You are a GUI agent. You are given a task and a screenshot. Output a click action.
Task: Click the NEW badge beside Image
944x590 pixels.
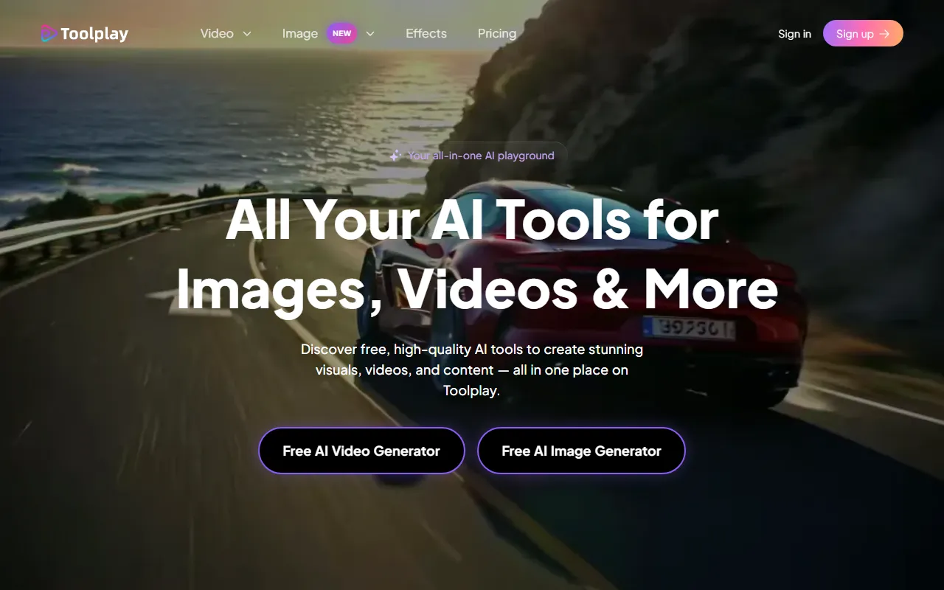tap(341, 34)
